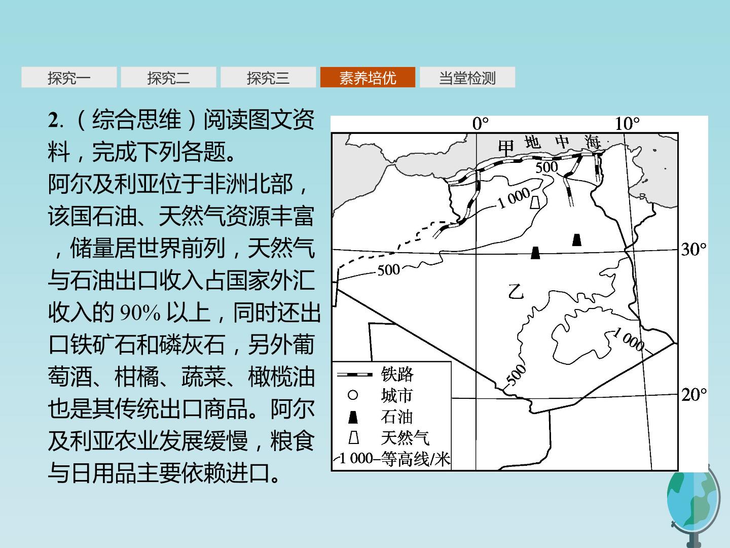Click the question number 2 heading text
Screen dimensions: 730x548
coord(54,120)
